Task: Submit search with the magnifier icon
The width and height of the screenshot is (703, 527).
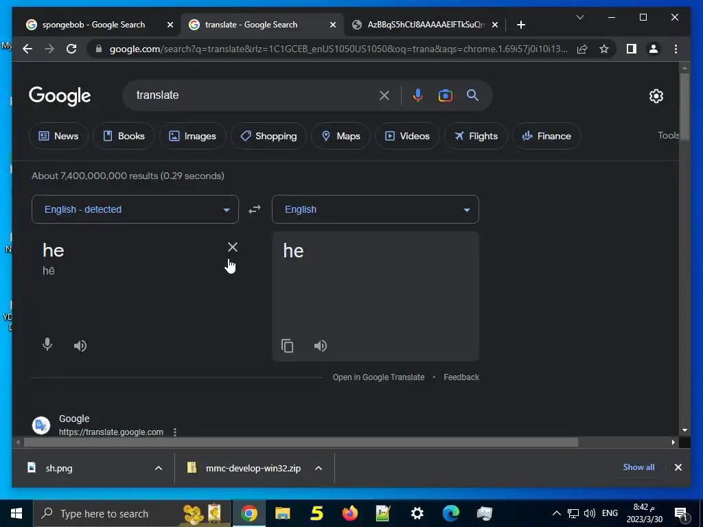Action: (472, 95)
